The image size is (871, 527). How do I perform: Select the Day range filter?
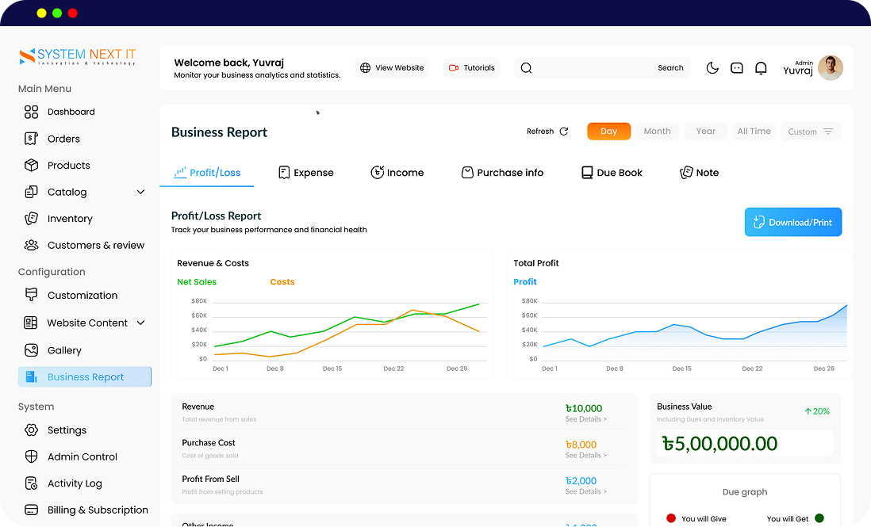tap(608, 132)
